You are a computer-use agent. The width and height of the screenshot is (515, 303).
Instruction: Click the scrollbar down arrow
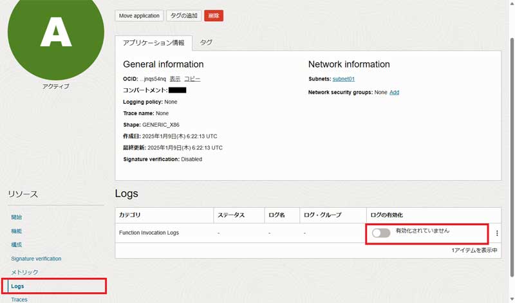512,299
